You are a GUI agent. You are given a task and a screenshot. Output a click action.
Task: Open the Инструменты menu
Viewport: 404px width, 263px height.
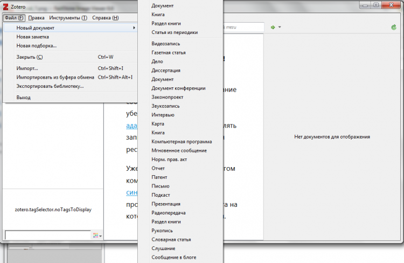(x=68, y=18)
